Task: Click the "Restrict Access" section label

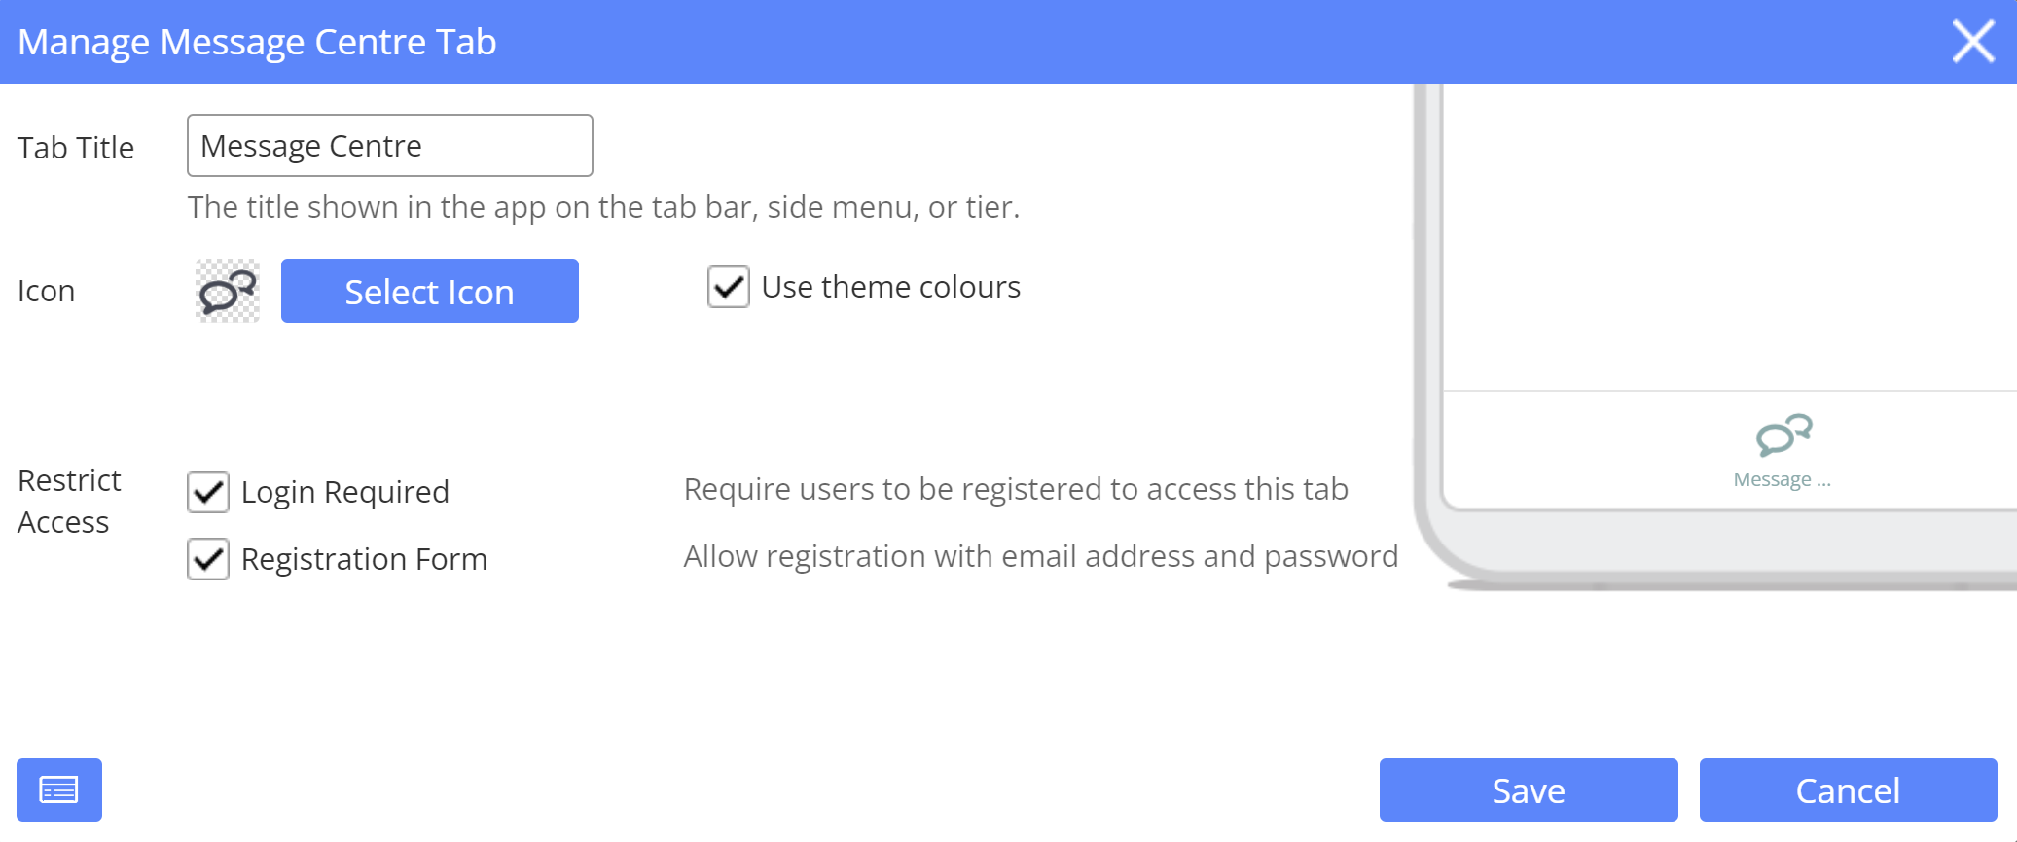Action: [69, 501]
